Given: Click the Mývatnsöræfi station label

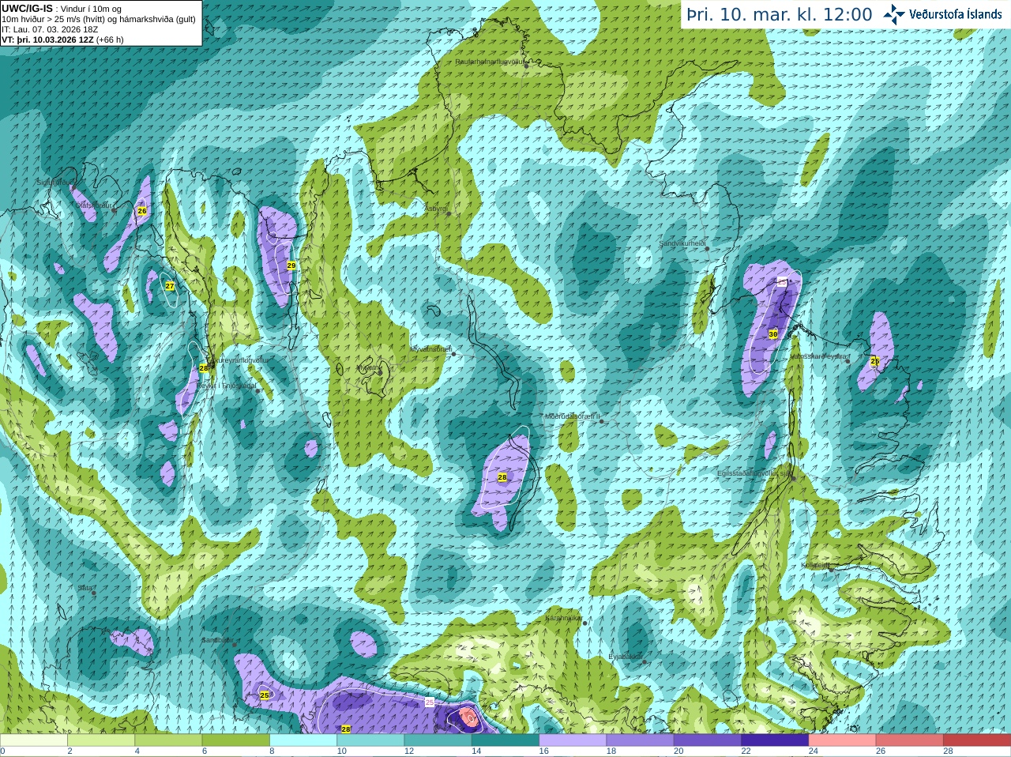Looking at the screenshot, I should 431,348.
